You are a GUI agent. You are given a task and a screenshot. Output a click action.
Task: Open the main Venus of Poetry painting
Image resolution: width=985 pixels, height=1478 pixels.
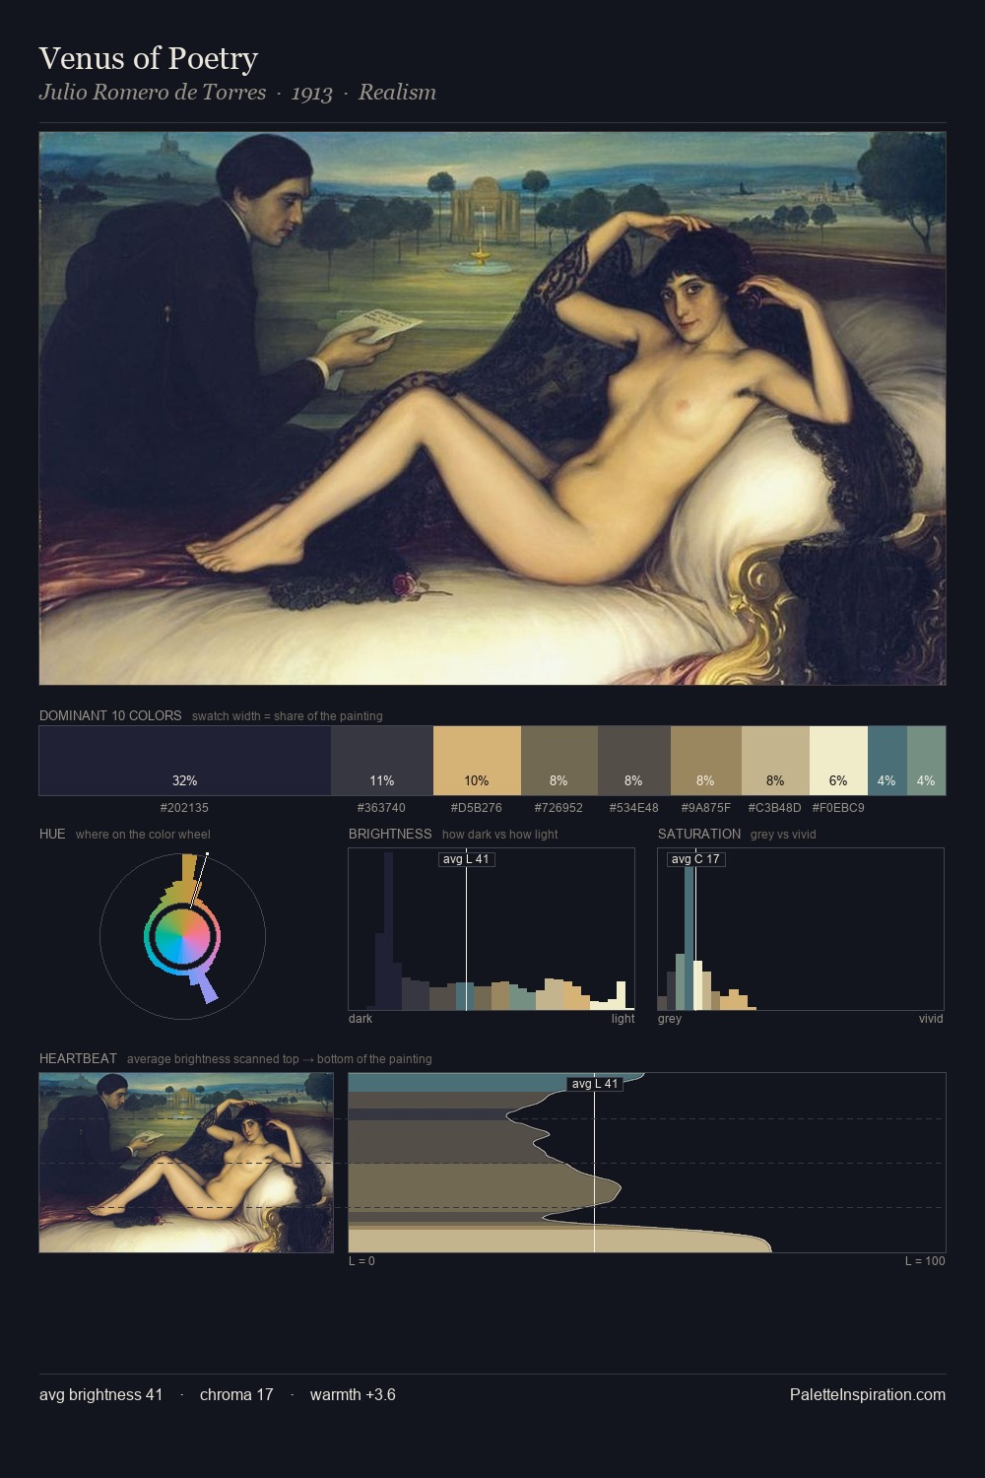coord(492,409)
